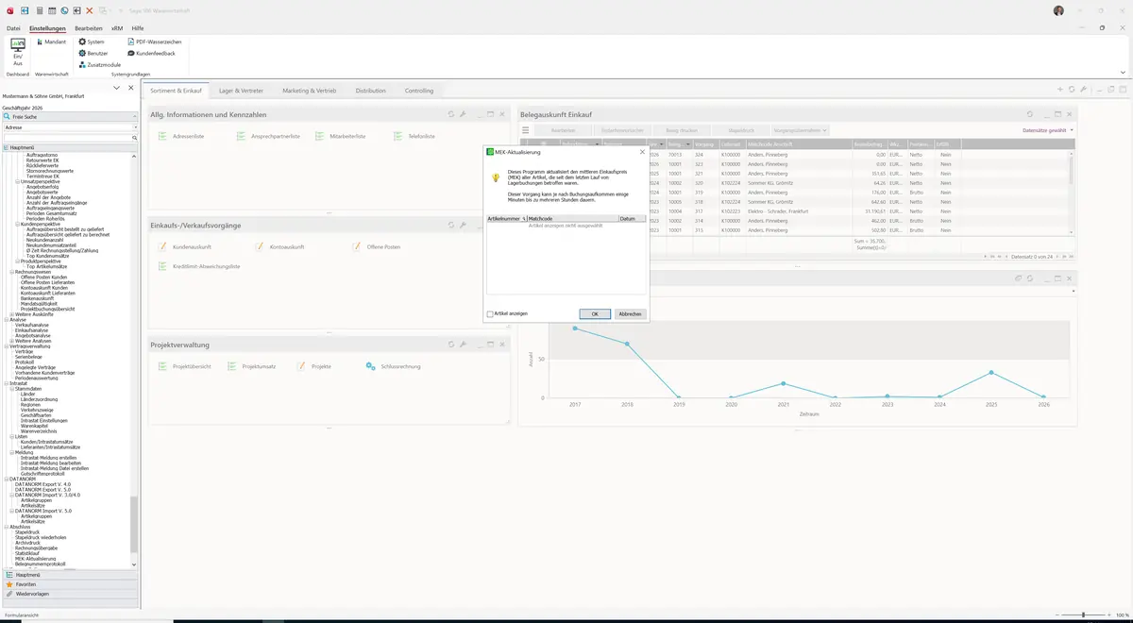Screen dimensions: 1133x623
Task: Switch to the Controlling tab
Action: (419, 91)
